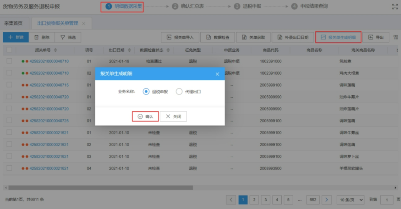The width and height of the screenshot is (401, 209).
Task: Sort by 数据检查状态 column arrows
Action: (168, 50)
